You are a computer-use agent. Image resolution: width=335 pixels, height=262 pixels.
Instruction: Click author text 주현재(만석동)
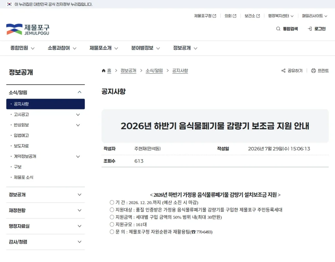pos(148,149)
